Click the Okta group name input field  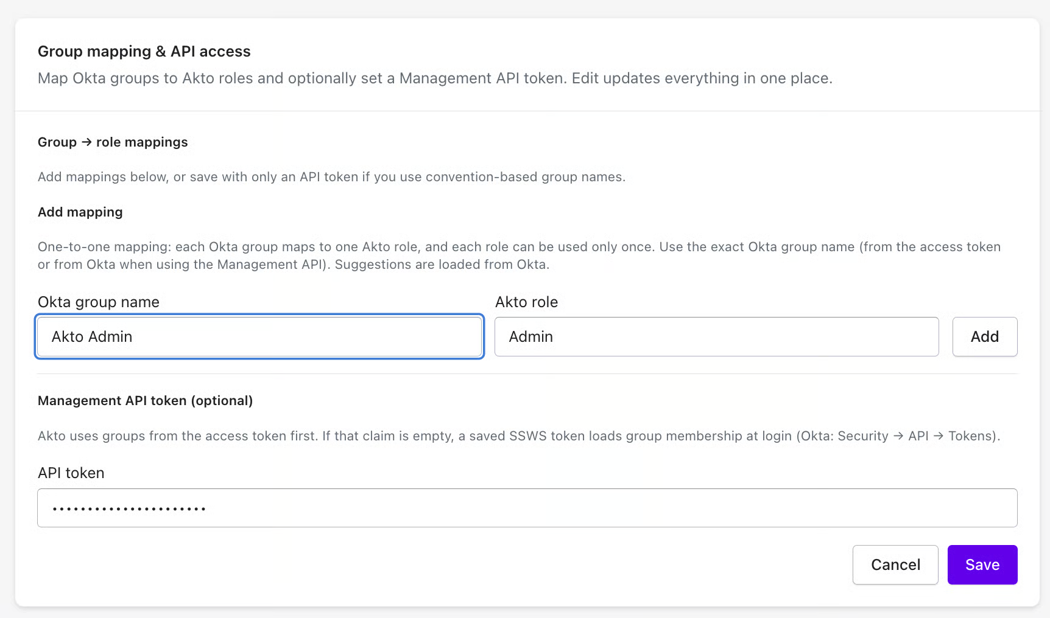[259, 336]
